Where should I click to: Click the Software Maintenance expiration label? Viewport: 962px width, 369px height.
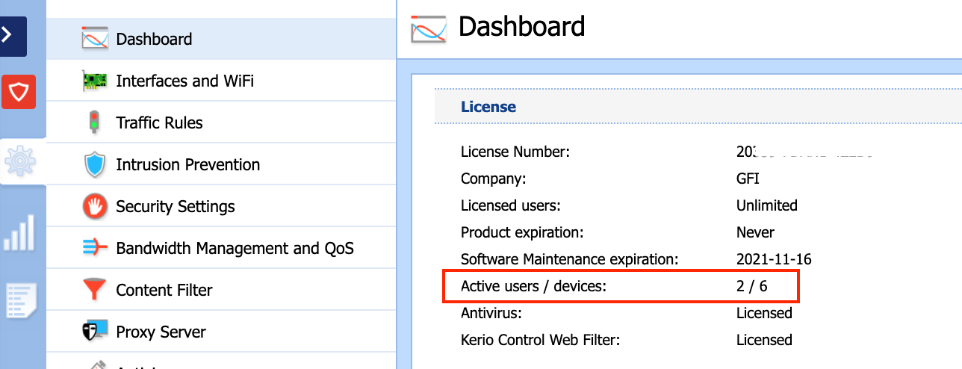(569, 259)
